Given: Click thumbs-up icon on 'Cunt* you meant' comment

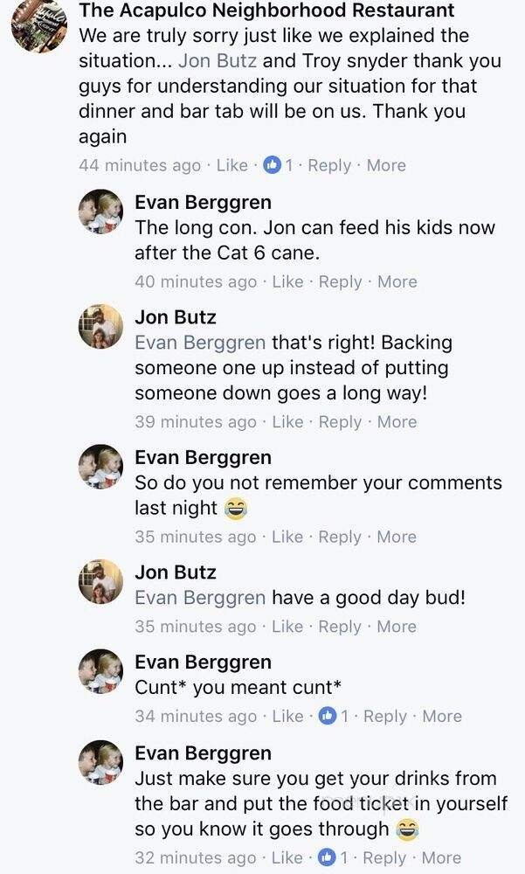Looking at the screenshot, I should (x=328, y=716).
